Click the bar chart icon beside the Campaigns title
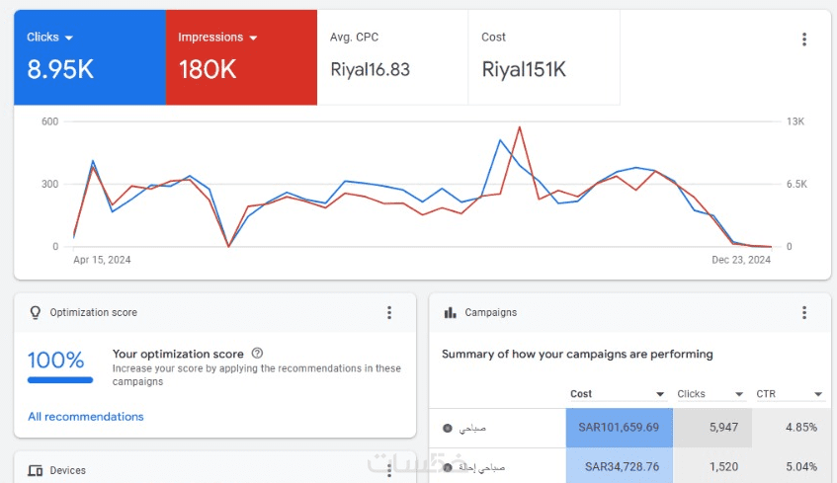 [x=451, y=312]
